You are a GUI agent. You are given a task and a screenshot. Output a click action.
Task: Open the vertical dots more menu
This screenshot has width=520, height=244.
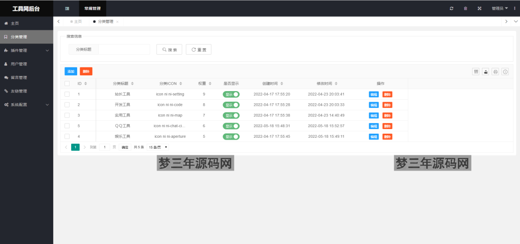514,9
